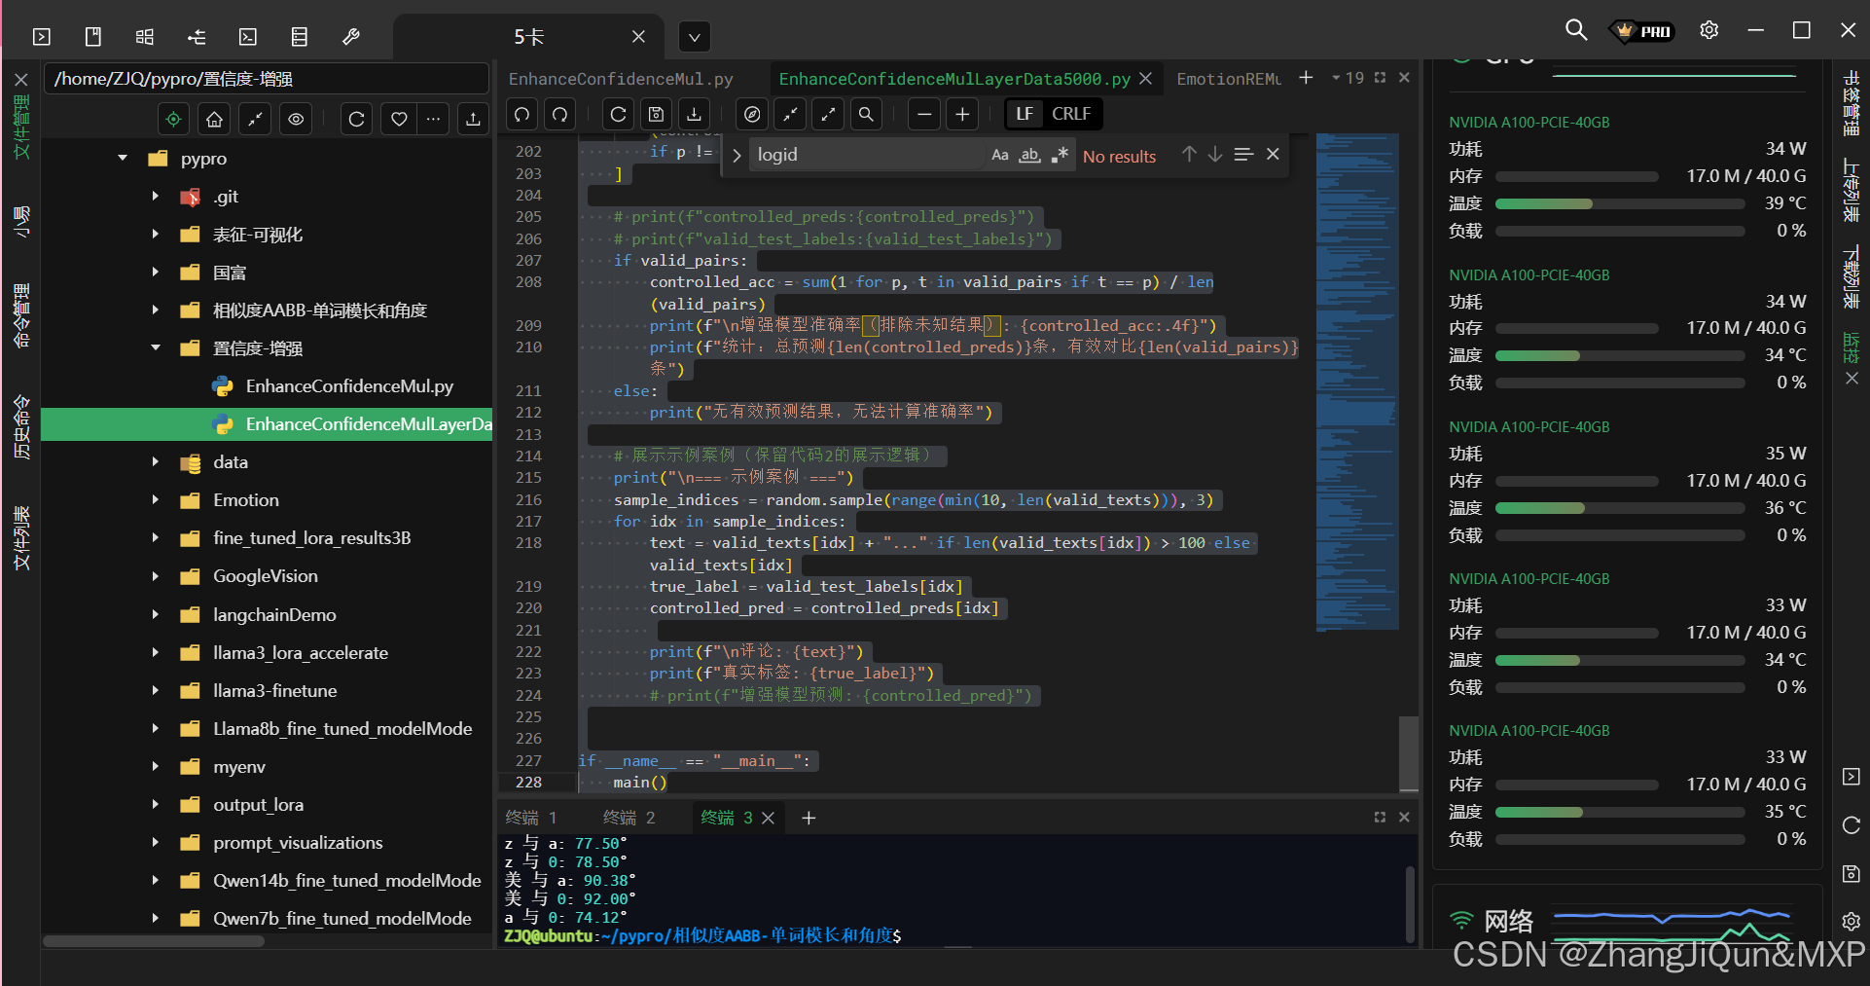1870x986 pixels.
Task: Open 书签管理 sidebar tab
Action: tap(1851, 102)
